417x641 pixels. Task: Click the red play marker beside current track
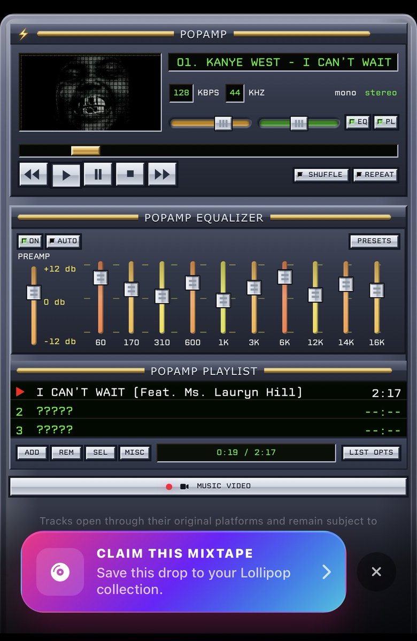[x=20, y=393]
